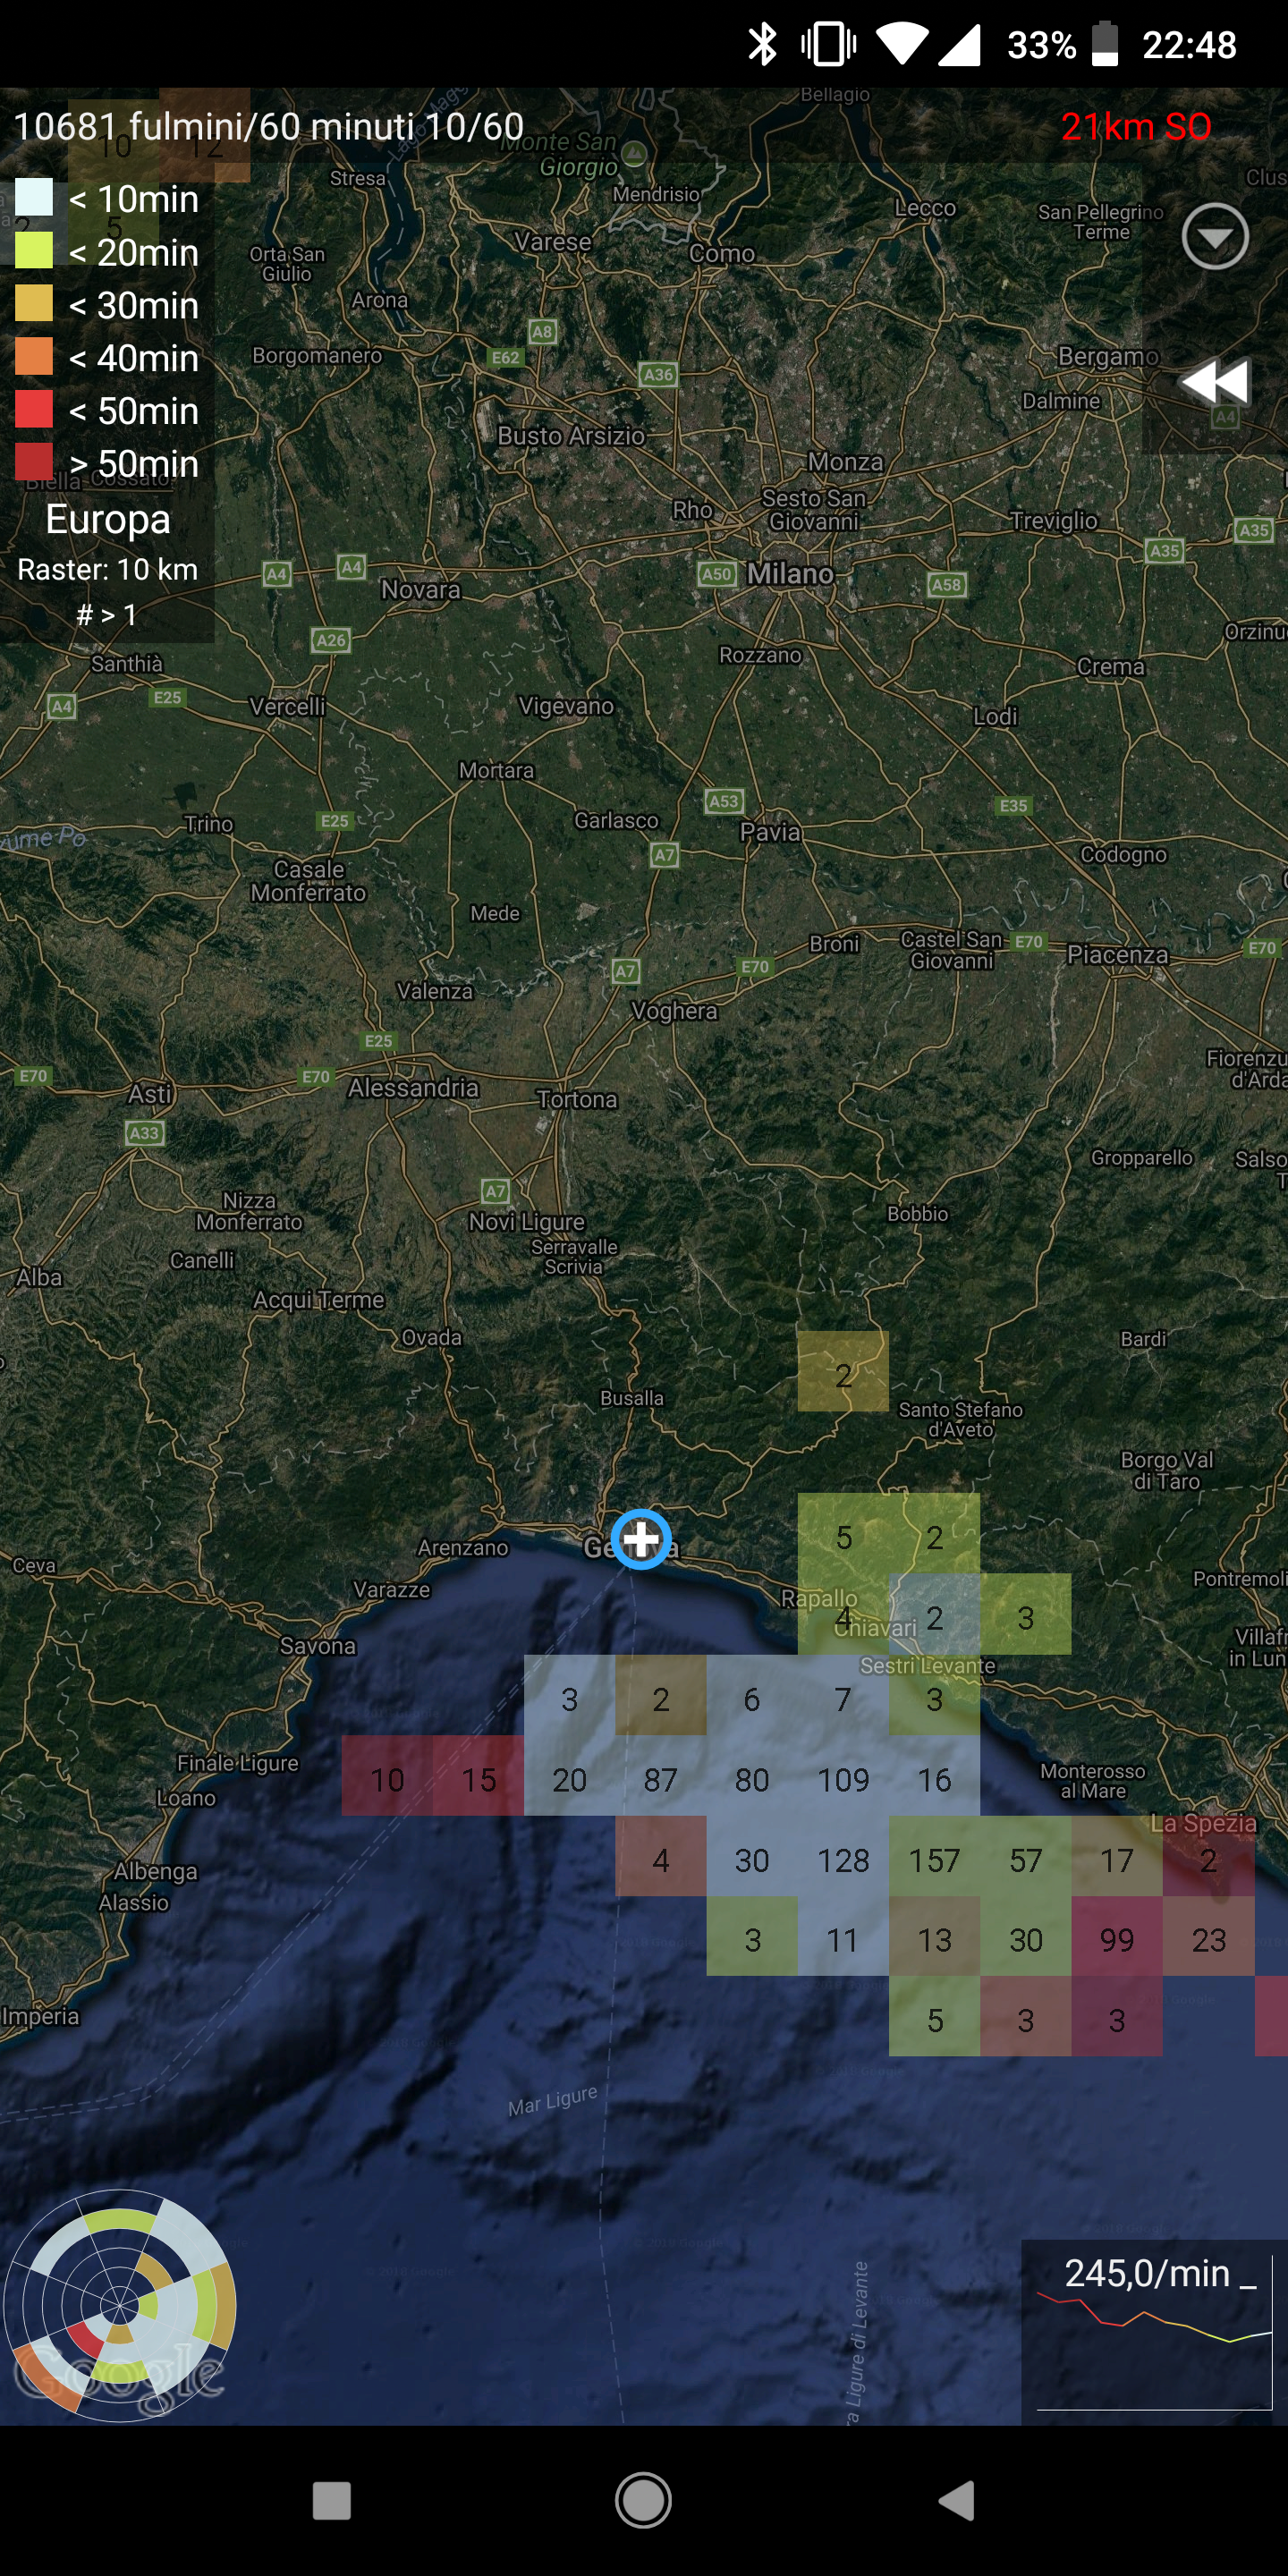Tap the Asti city label

click(150, 1094)
